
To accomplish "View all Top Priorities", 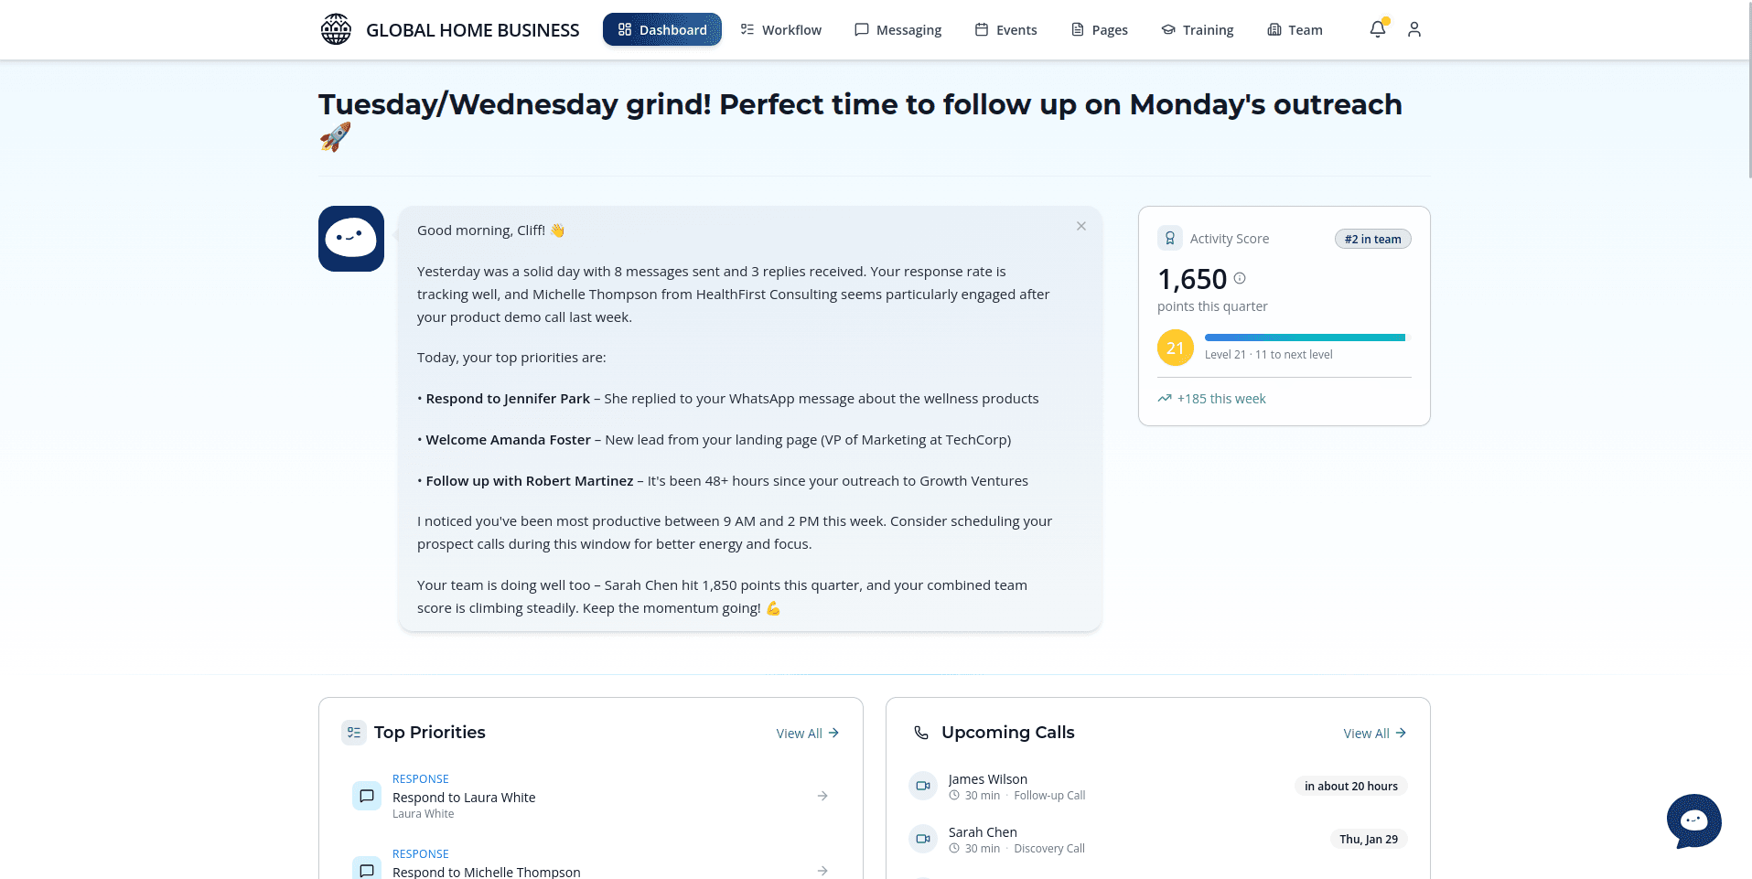I will (807, 734).
